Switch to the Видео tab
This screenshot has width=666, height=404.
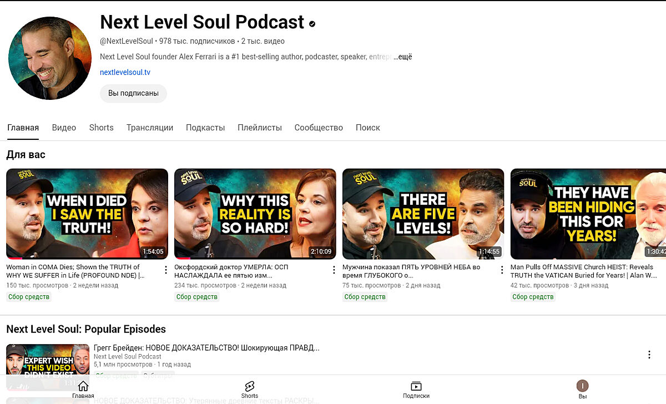[x=64, y=128]
